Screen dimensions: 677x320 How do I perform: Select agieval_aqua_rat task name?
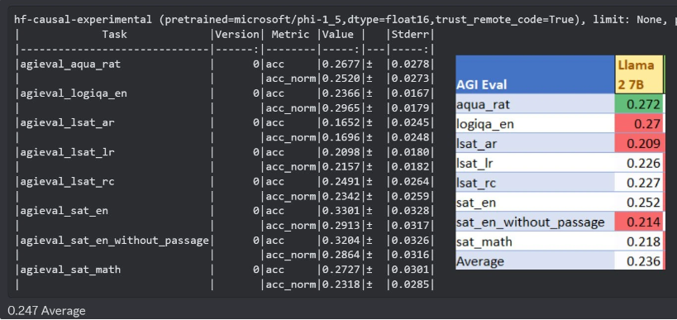[x=70, y=64]
